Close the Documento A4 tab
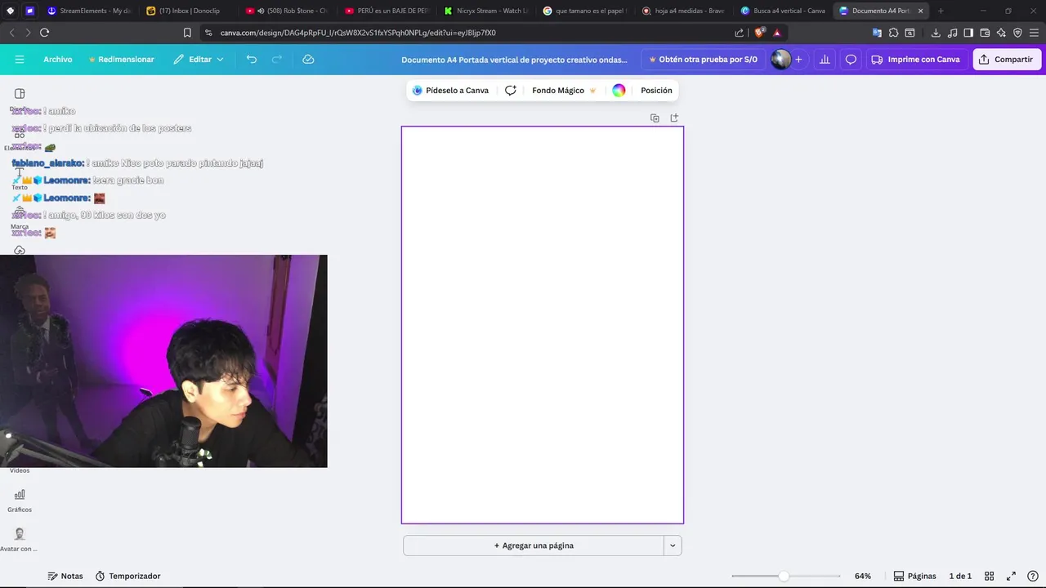This screenshot has height=588, width=1046. 920,11
